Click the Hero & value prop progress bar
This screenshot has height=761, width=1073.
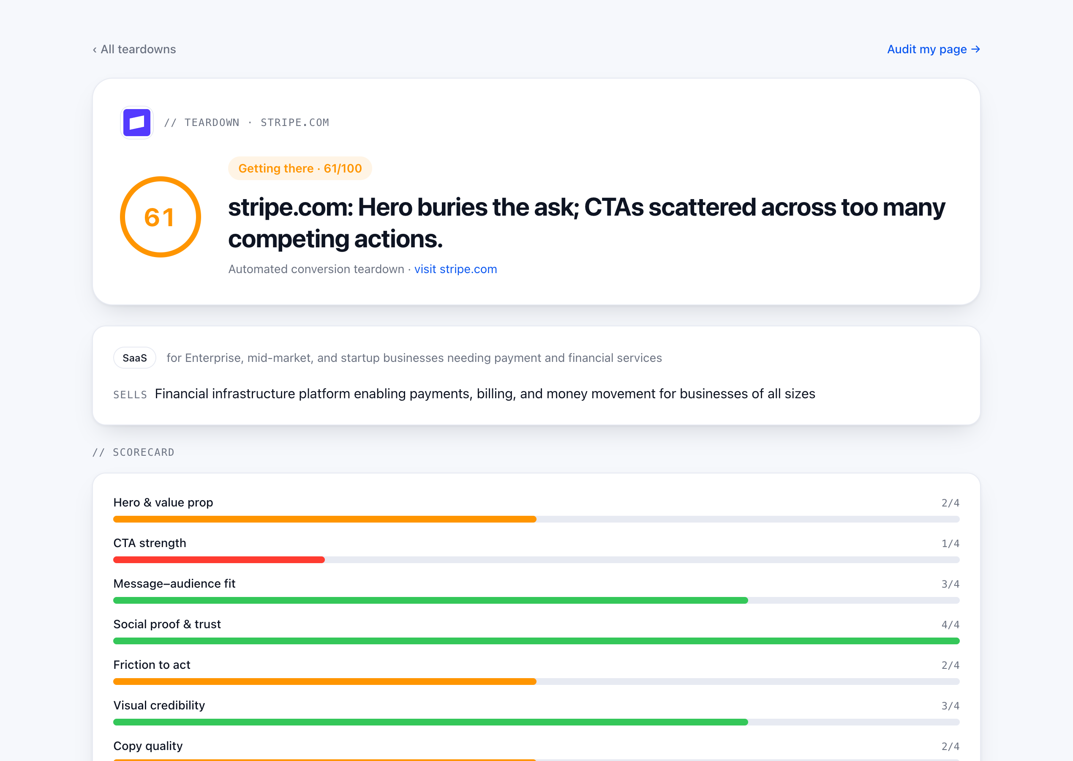click(x=536, y=519)
